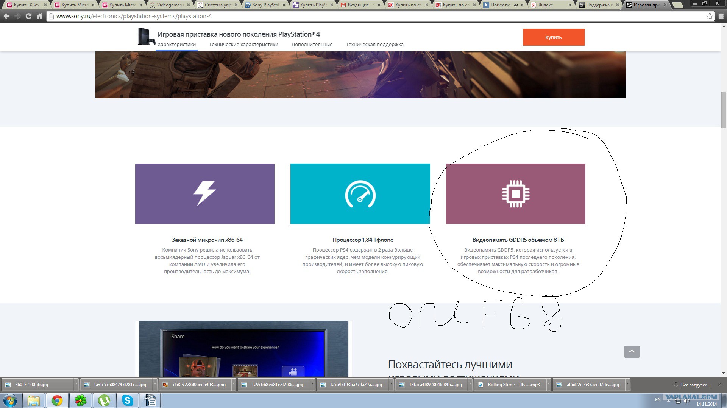The width and height of the screenshot is (727, 408).
Task: Click the lightning bolt tile
Action: click(205, 194)
